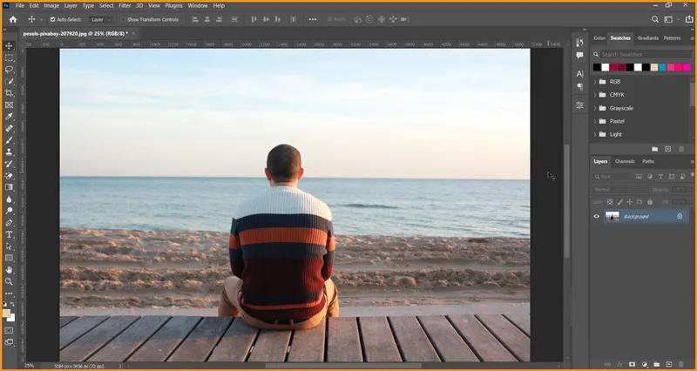Enable Show Transform Controls checkbox
This screenshot has height=371, width=697.
click(x=124, y=19)
